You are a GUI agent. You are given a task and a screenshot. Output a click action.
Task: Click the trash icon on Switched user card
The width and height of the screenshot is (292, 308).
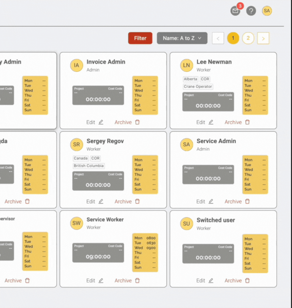coord(248,281)
